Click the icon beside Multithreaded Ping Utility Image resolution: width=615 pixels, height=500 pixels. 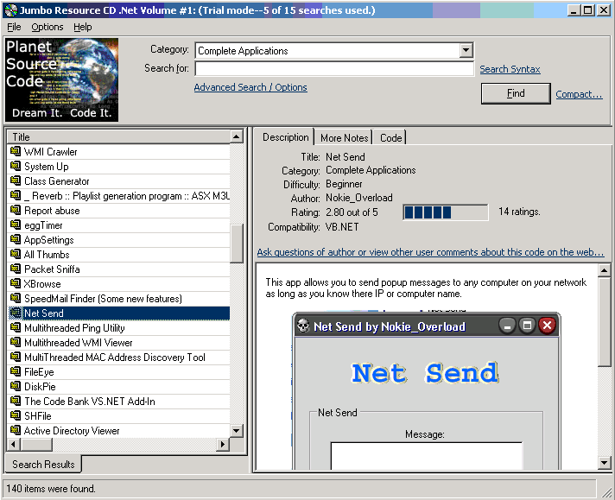point(16,327)
